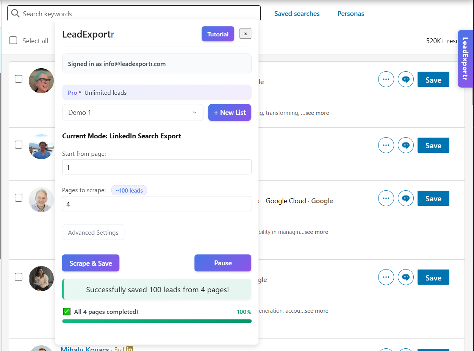Click the search magnifier icon
The width and height of the screenshot is (474, 351).
pos(15,14)
